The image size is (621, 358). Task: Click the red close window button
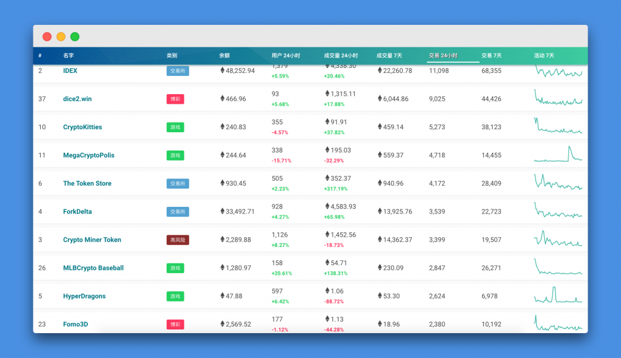(x=47, y=36)
